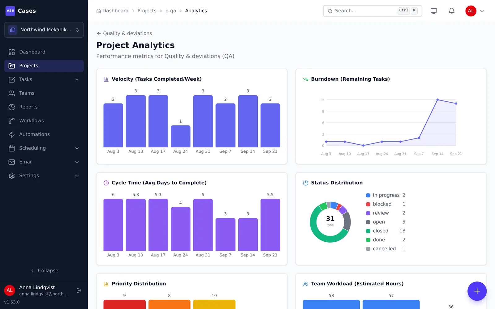Click the Status Distribution pie icon
The width and height of the screenshot is (495, 309).
[306, 183]
